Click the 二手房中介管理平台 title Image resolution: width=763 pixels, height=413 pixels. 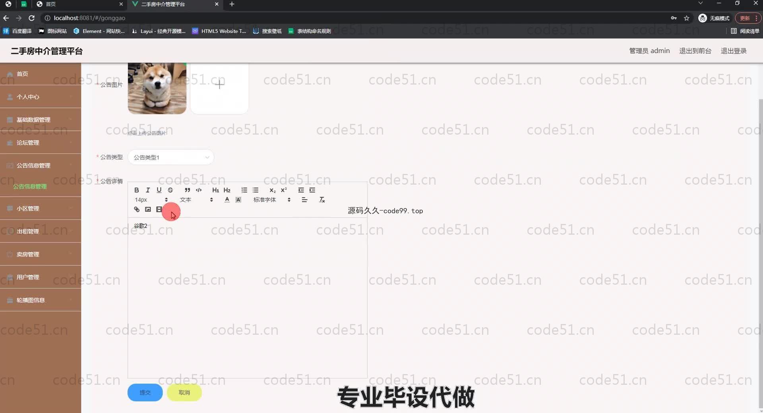[46, 51]
